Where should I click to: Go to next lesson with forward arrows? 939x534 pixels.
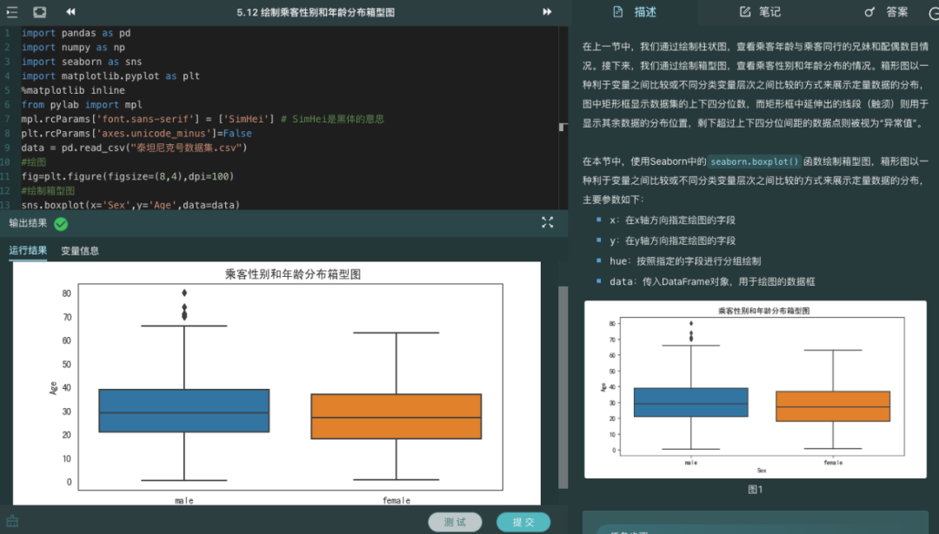pyautogui.click(x=547, y=12)
